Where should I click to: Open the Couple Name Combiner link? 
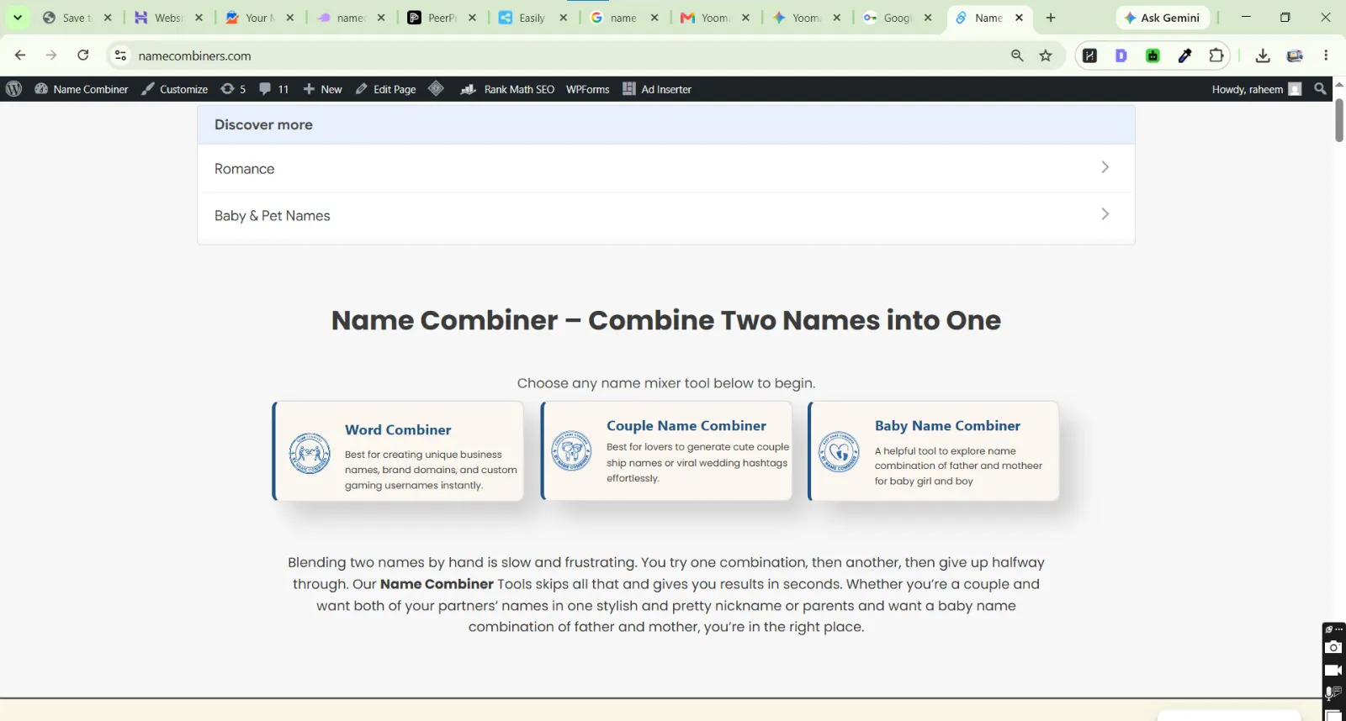(686, 426)
